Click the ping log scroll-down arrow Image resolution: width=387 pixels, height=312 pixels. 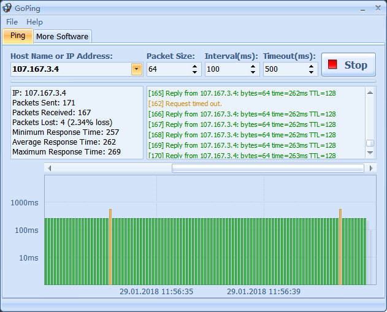click(x=370, y=154)
